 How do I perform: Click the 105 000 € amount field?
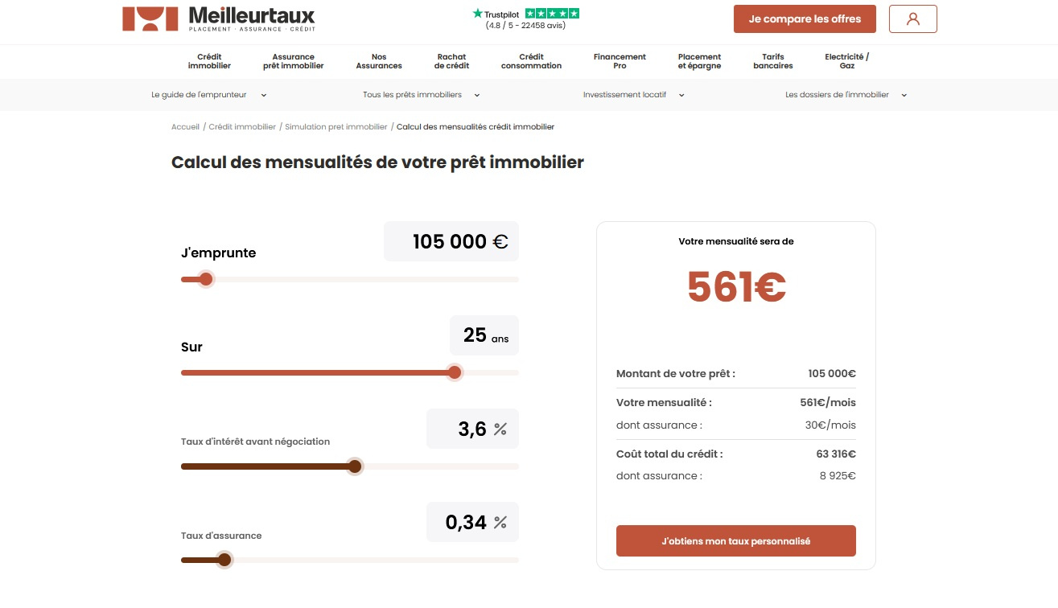[451, 241]
